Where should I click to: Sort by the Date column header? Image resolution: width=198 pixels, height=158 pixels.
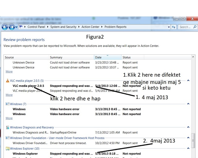pos(108,57)
